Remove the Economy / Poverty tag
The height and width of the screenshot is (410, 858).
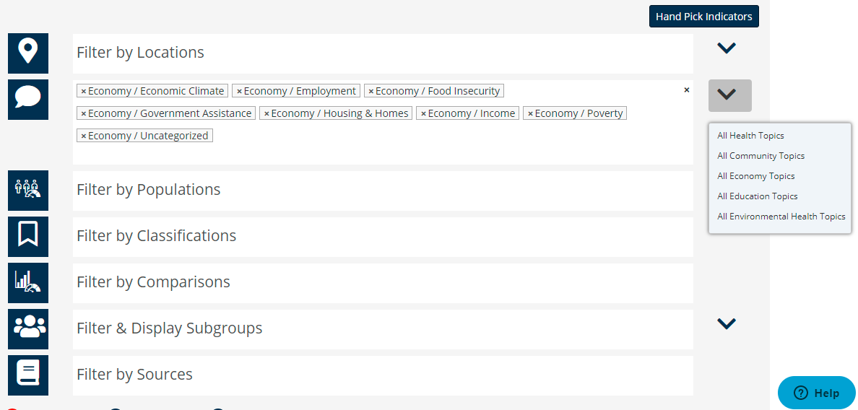530,114
